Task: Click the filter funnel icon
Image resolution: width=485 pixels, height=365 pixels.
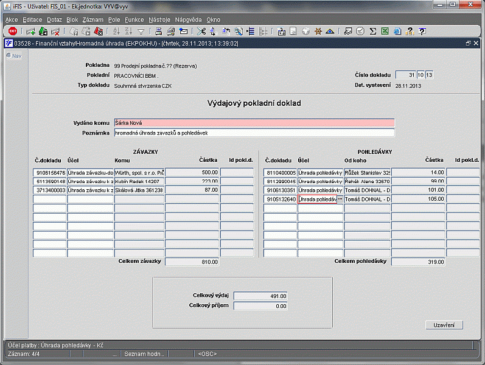Action: coord(141,32)
